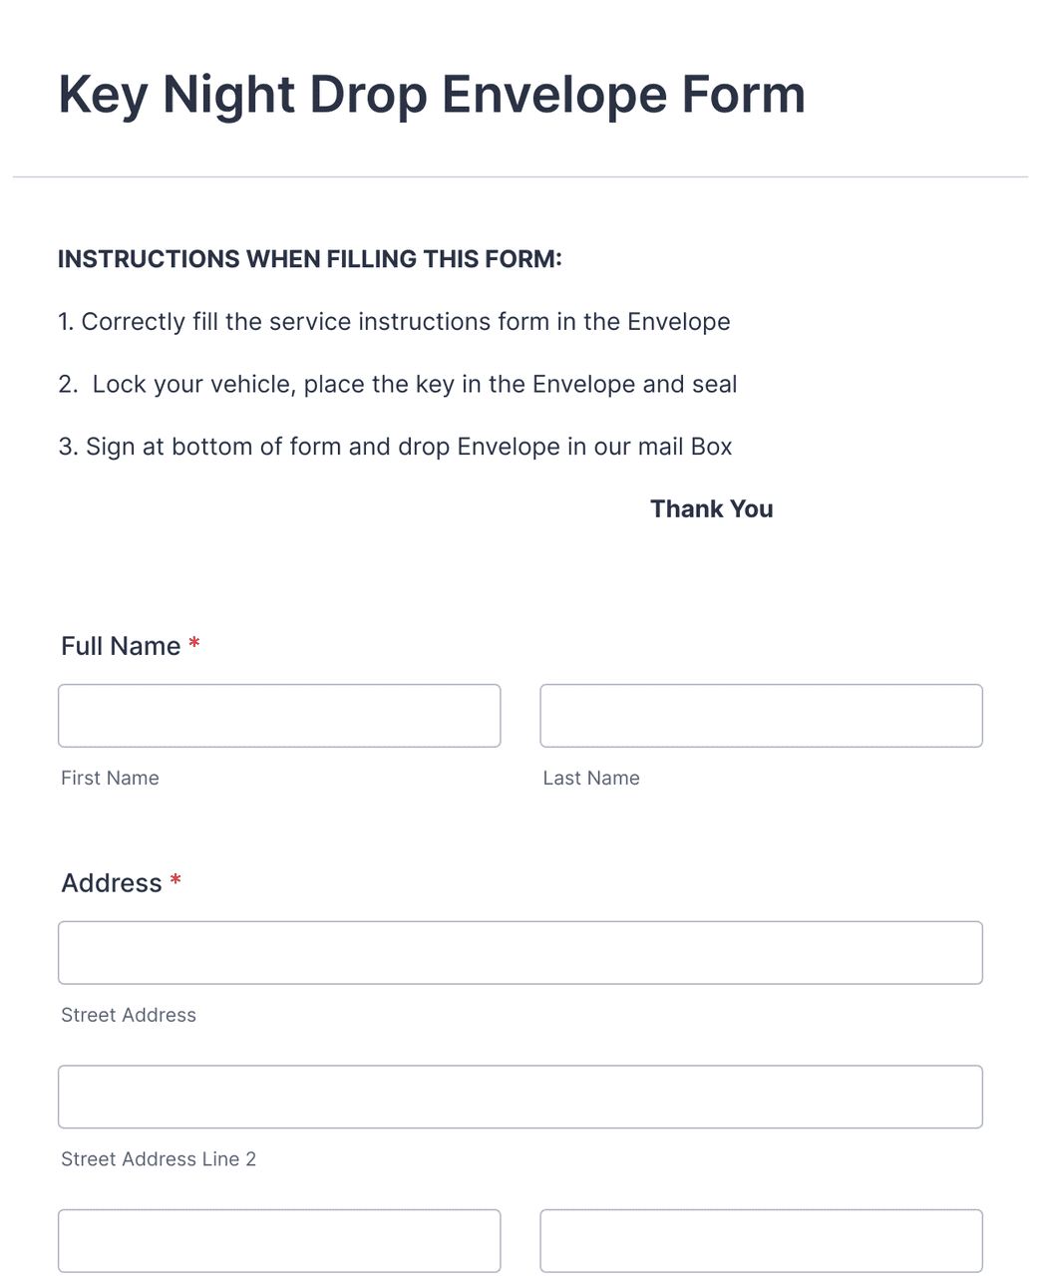Click the right input field below Street Address Line 2

coord(761,1240)
